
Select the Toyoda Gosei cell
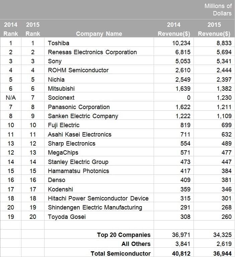[99, 217]
